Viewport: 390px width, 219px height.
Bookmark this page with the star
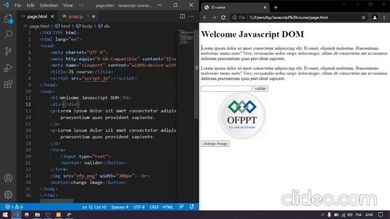(x=363, y=18)
